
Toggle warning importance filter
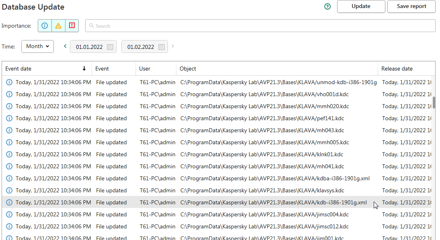click(58, 26)
